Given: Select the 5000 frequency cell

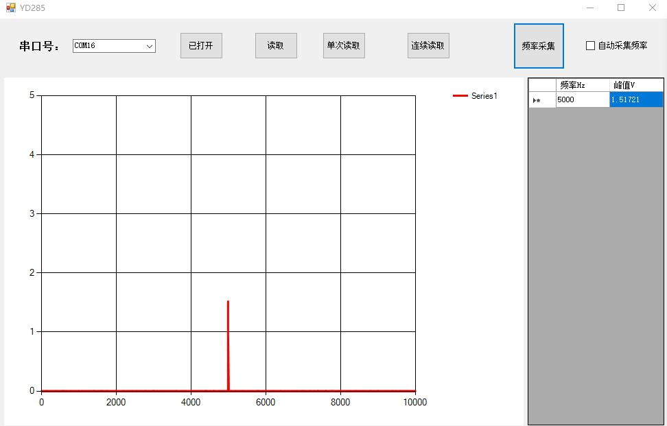Looking at the screenshot, I should pos(583,99).
